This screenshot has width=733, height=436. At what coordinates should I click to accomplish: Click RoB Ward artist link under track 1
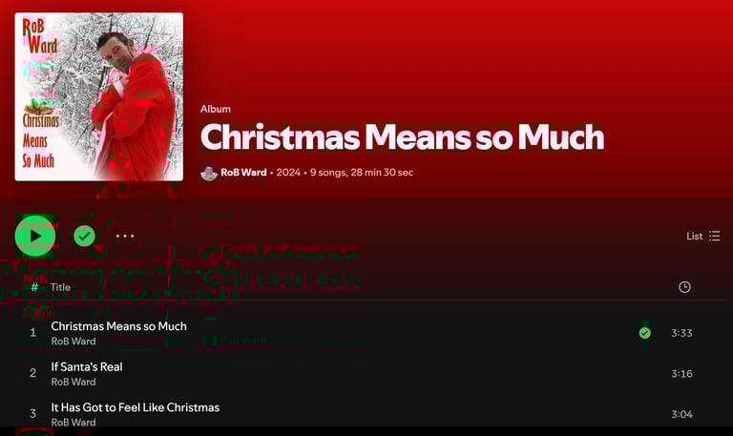pos(73,342)
